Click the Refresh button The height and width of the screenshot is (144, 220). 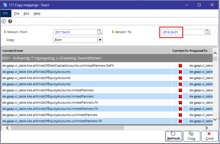tap(174, 136)
